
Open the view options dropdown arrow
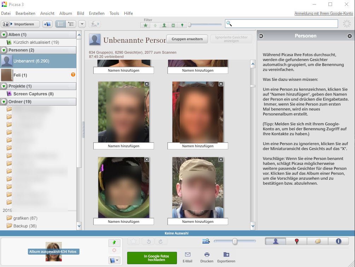point(82,24)
